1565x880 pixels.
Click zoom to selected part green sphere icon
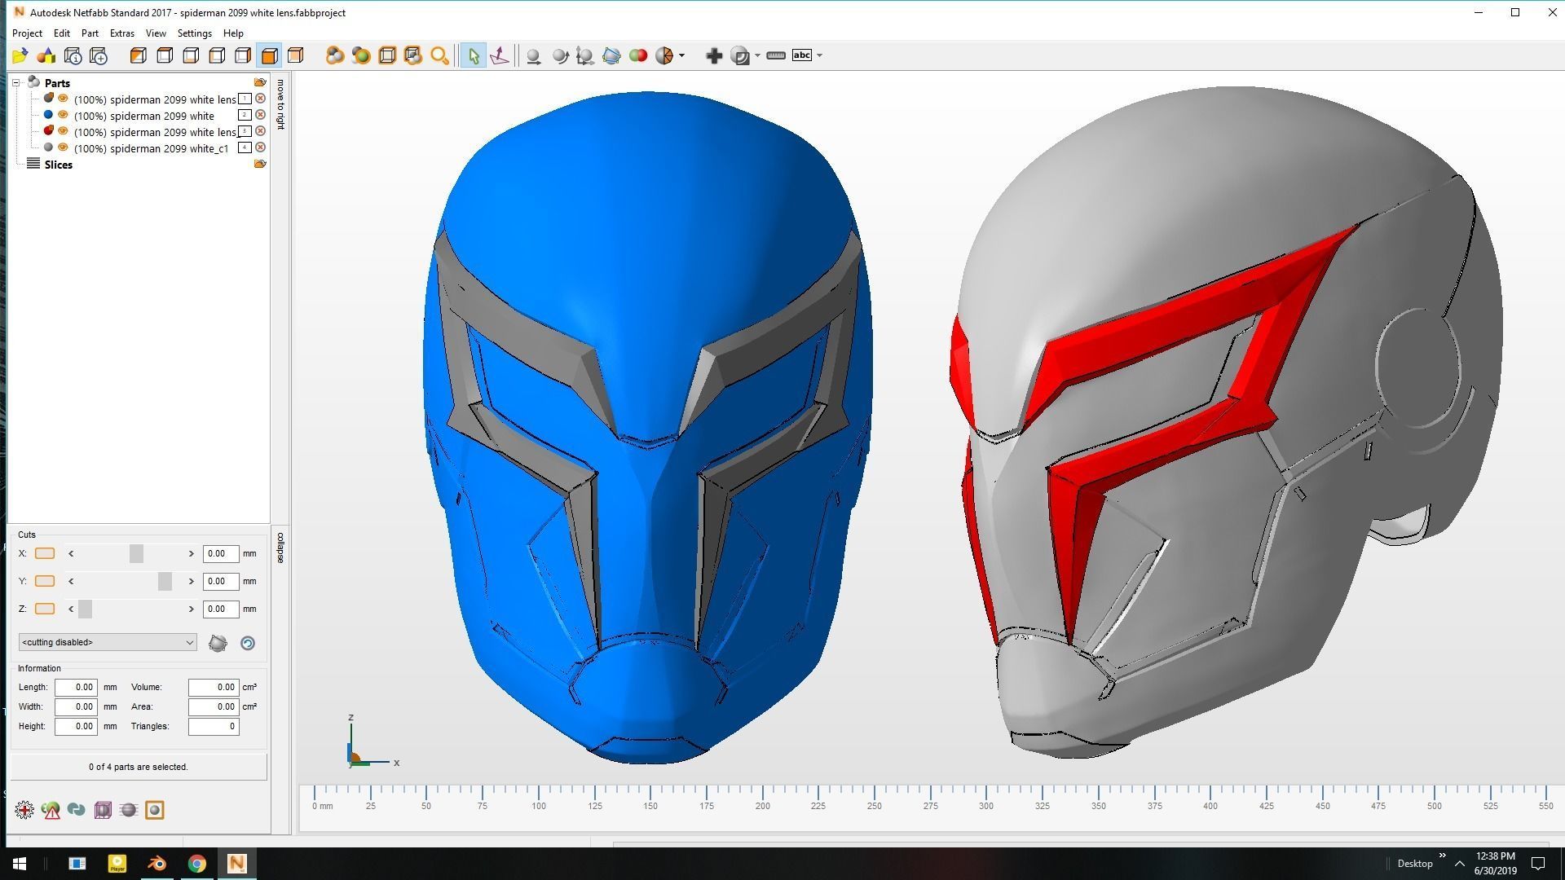(361, 55)
